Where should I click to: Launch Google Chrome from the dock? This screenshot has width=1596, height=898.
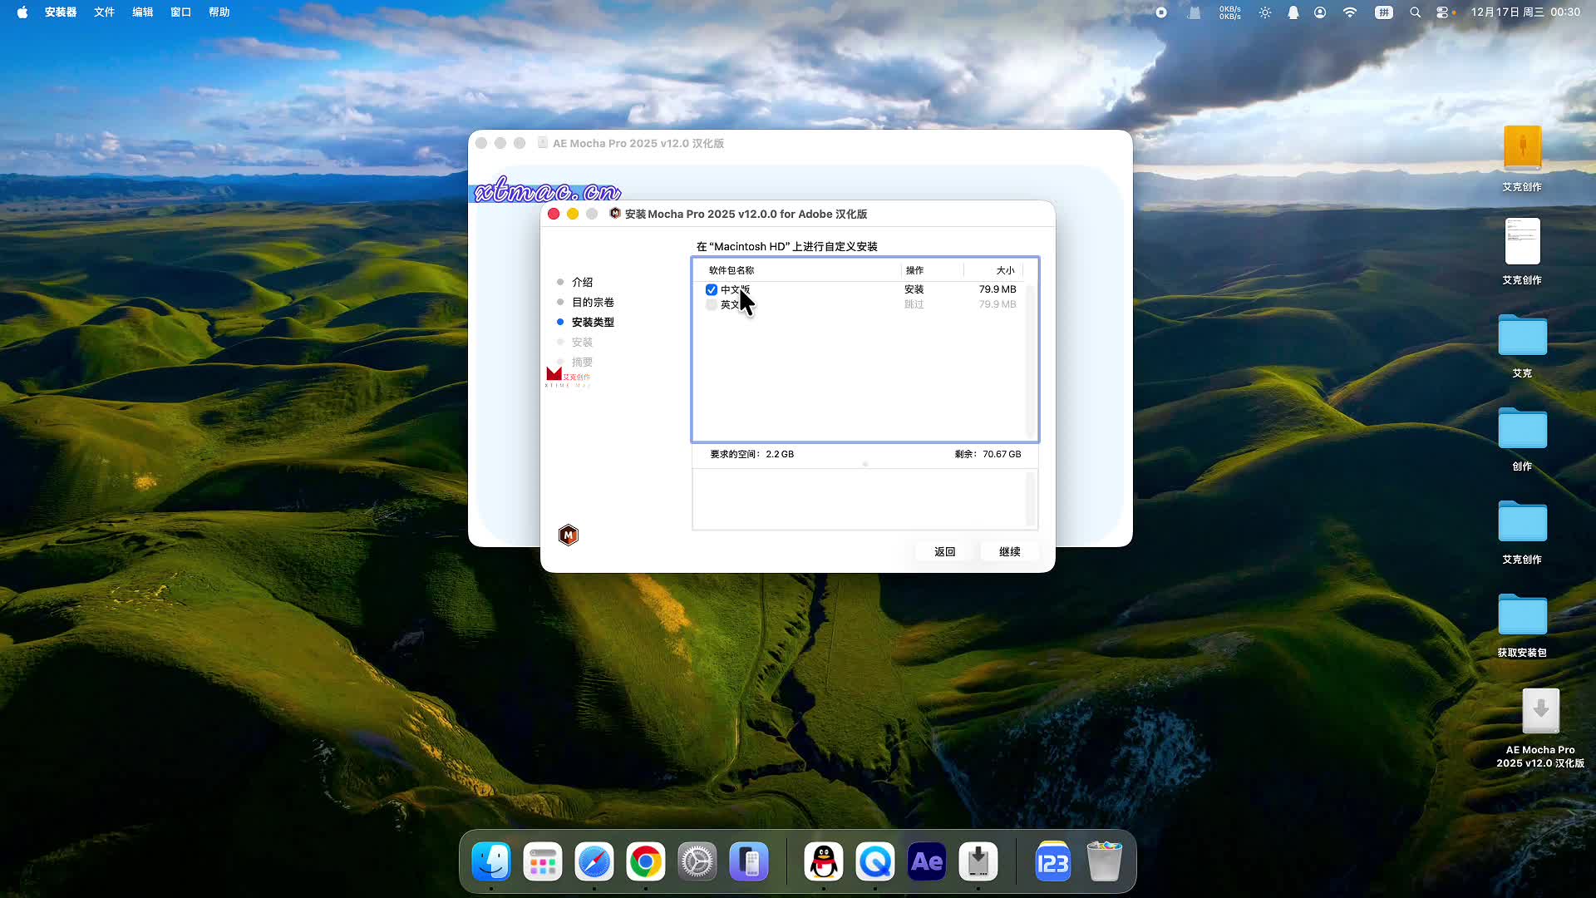pyautogui.click(x=646, y=862)
